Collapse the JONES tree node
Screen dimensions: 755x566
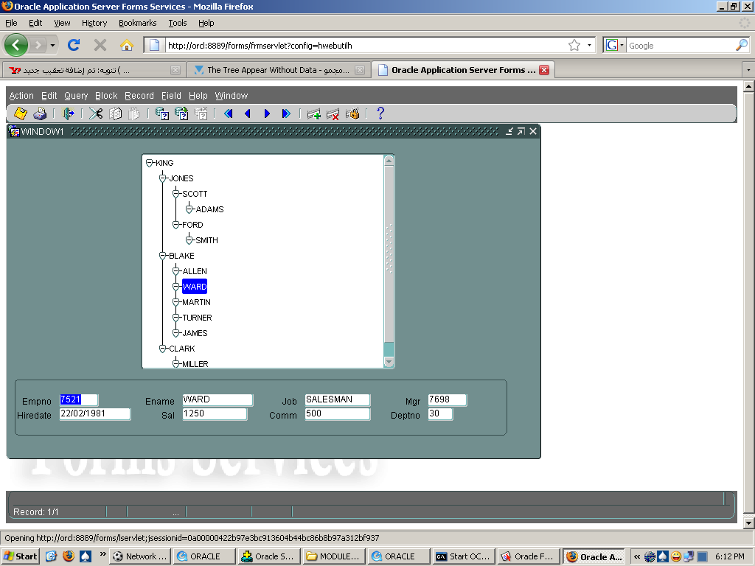tap(163, 178)
